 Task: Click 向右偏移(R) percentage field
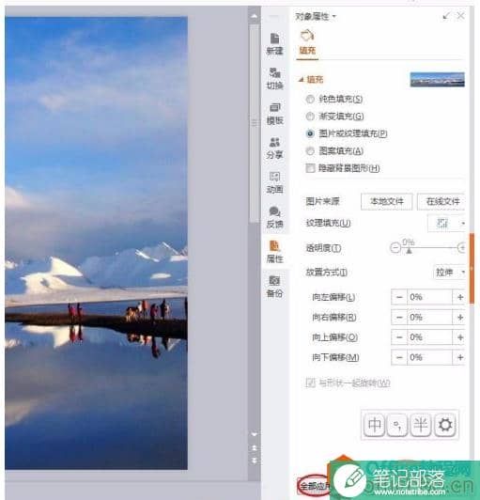click(429, 318)
